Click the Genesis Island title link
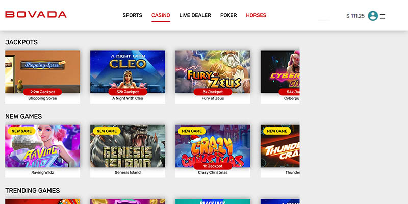 pos(127,172)
